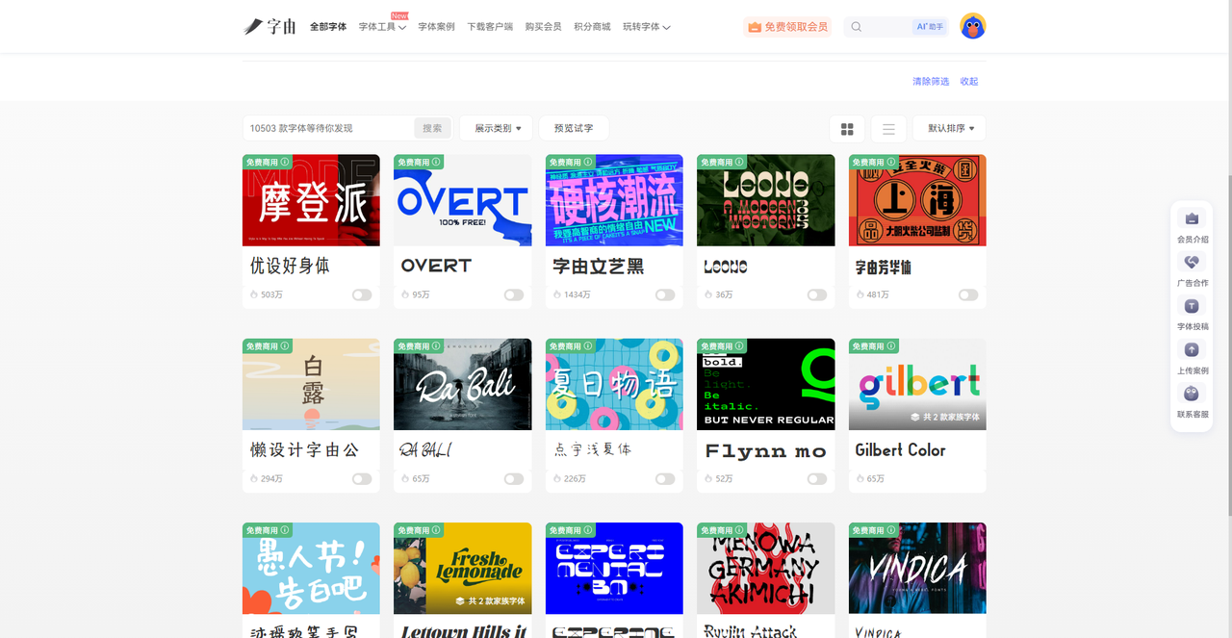Switch to list view layout icon
Viewport: 1232px width, 638px height.
888,129
